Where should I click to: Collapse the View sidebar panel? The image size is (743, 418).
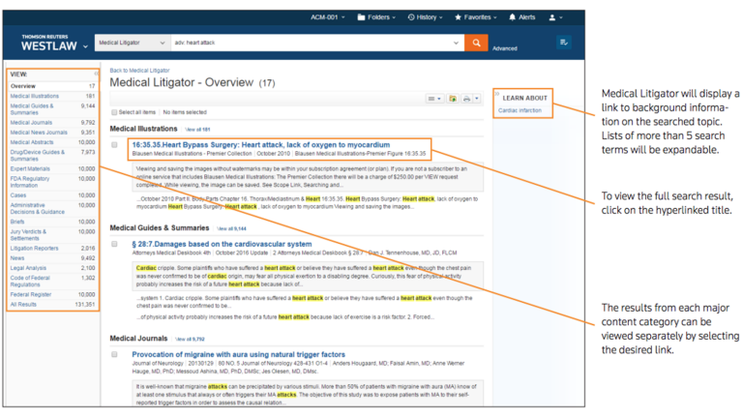click(96, 74)
